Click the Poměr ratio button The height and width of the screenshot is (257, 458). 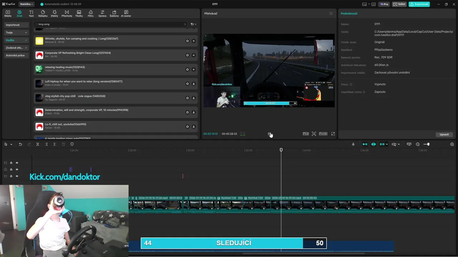323,134
